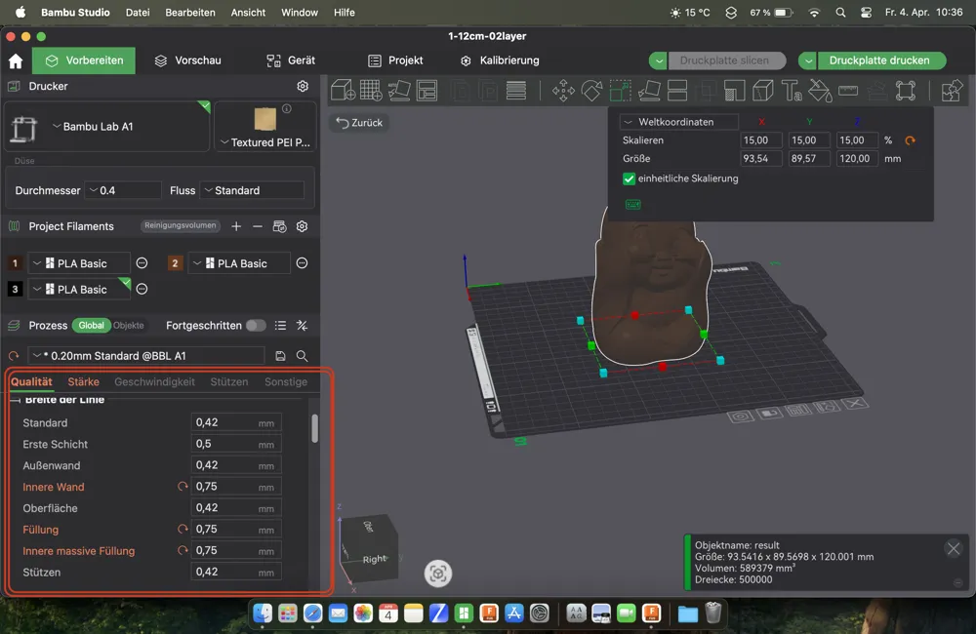Click filament 1 color swatch
The height and width of the screenshot is (634, 976).
[15, 263]
